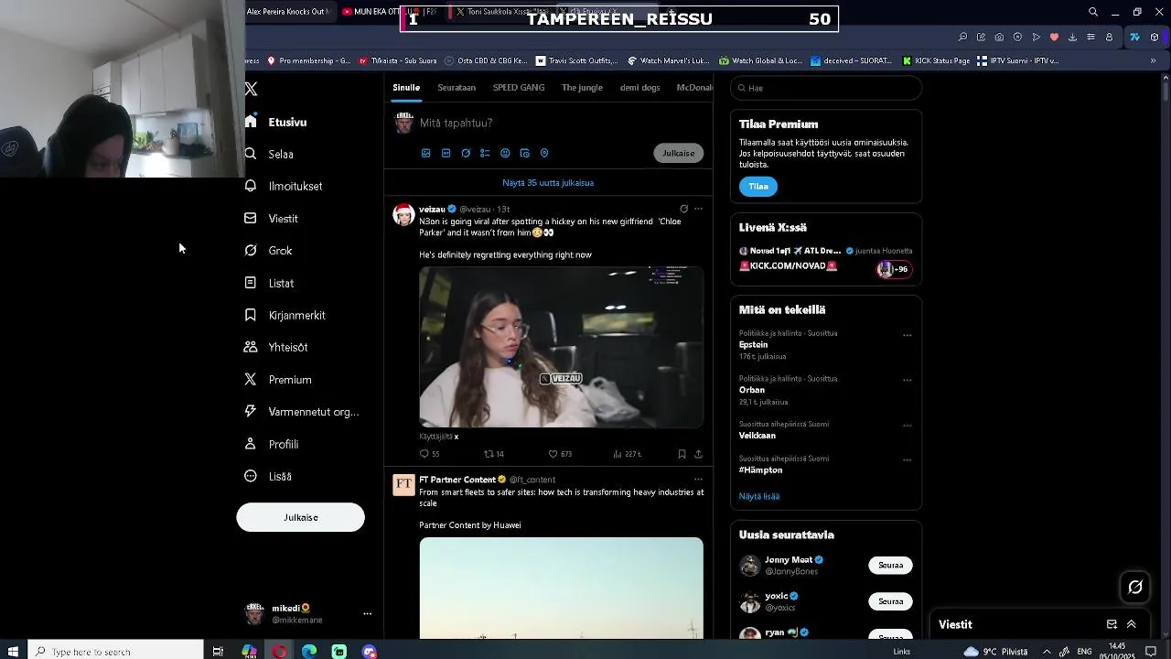Screen dimensions: 1171x659
Task: Open Kirjanmerkit bookmarks
Action: (285, 315)
